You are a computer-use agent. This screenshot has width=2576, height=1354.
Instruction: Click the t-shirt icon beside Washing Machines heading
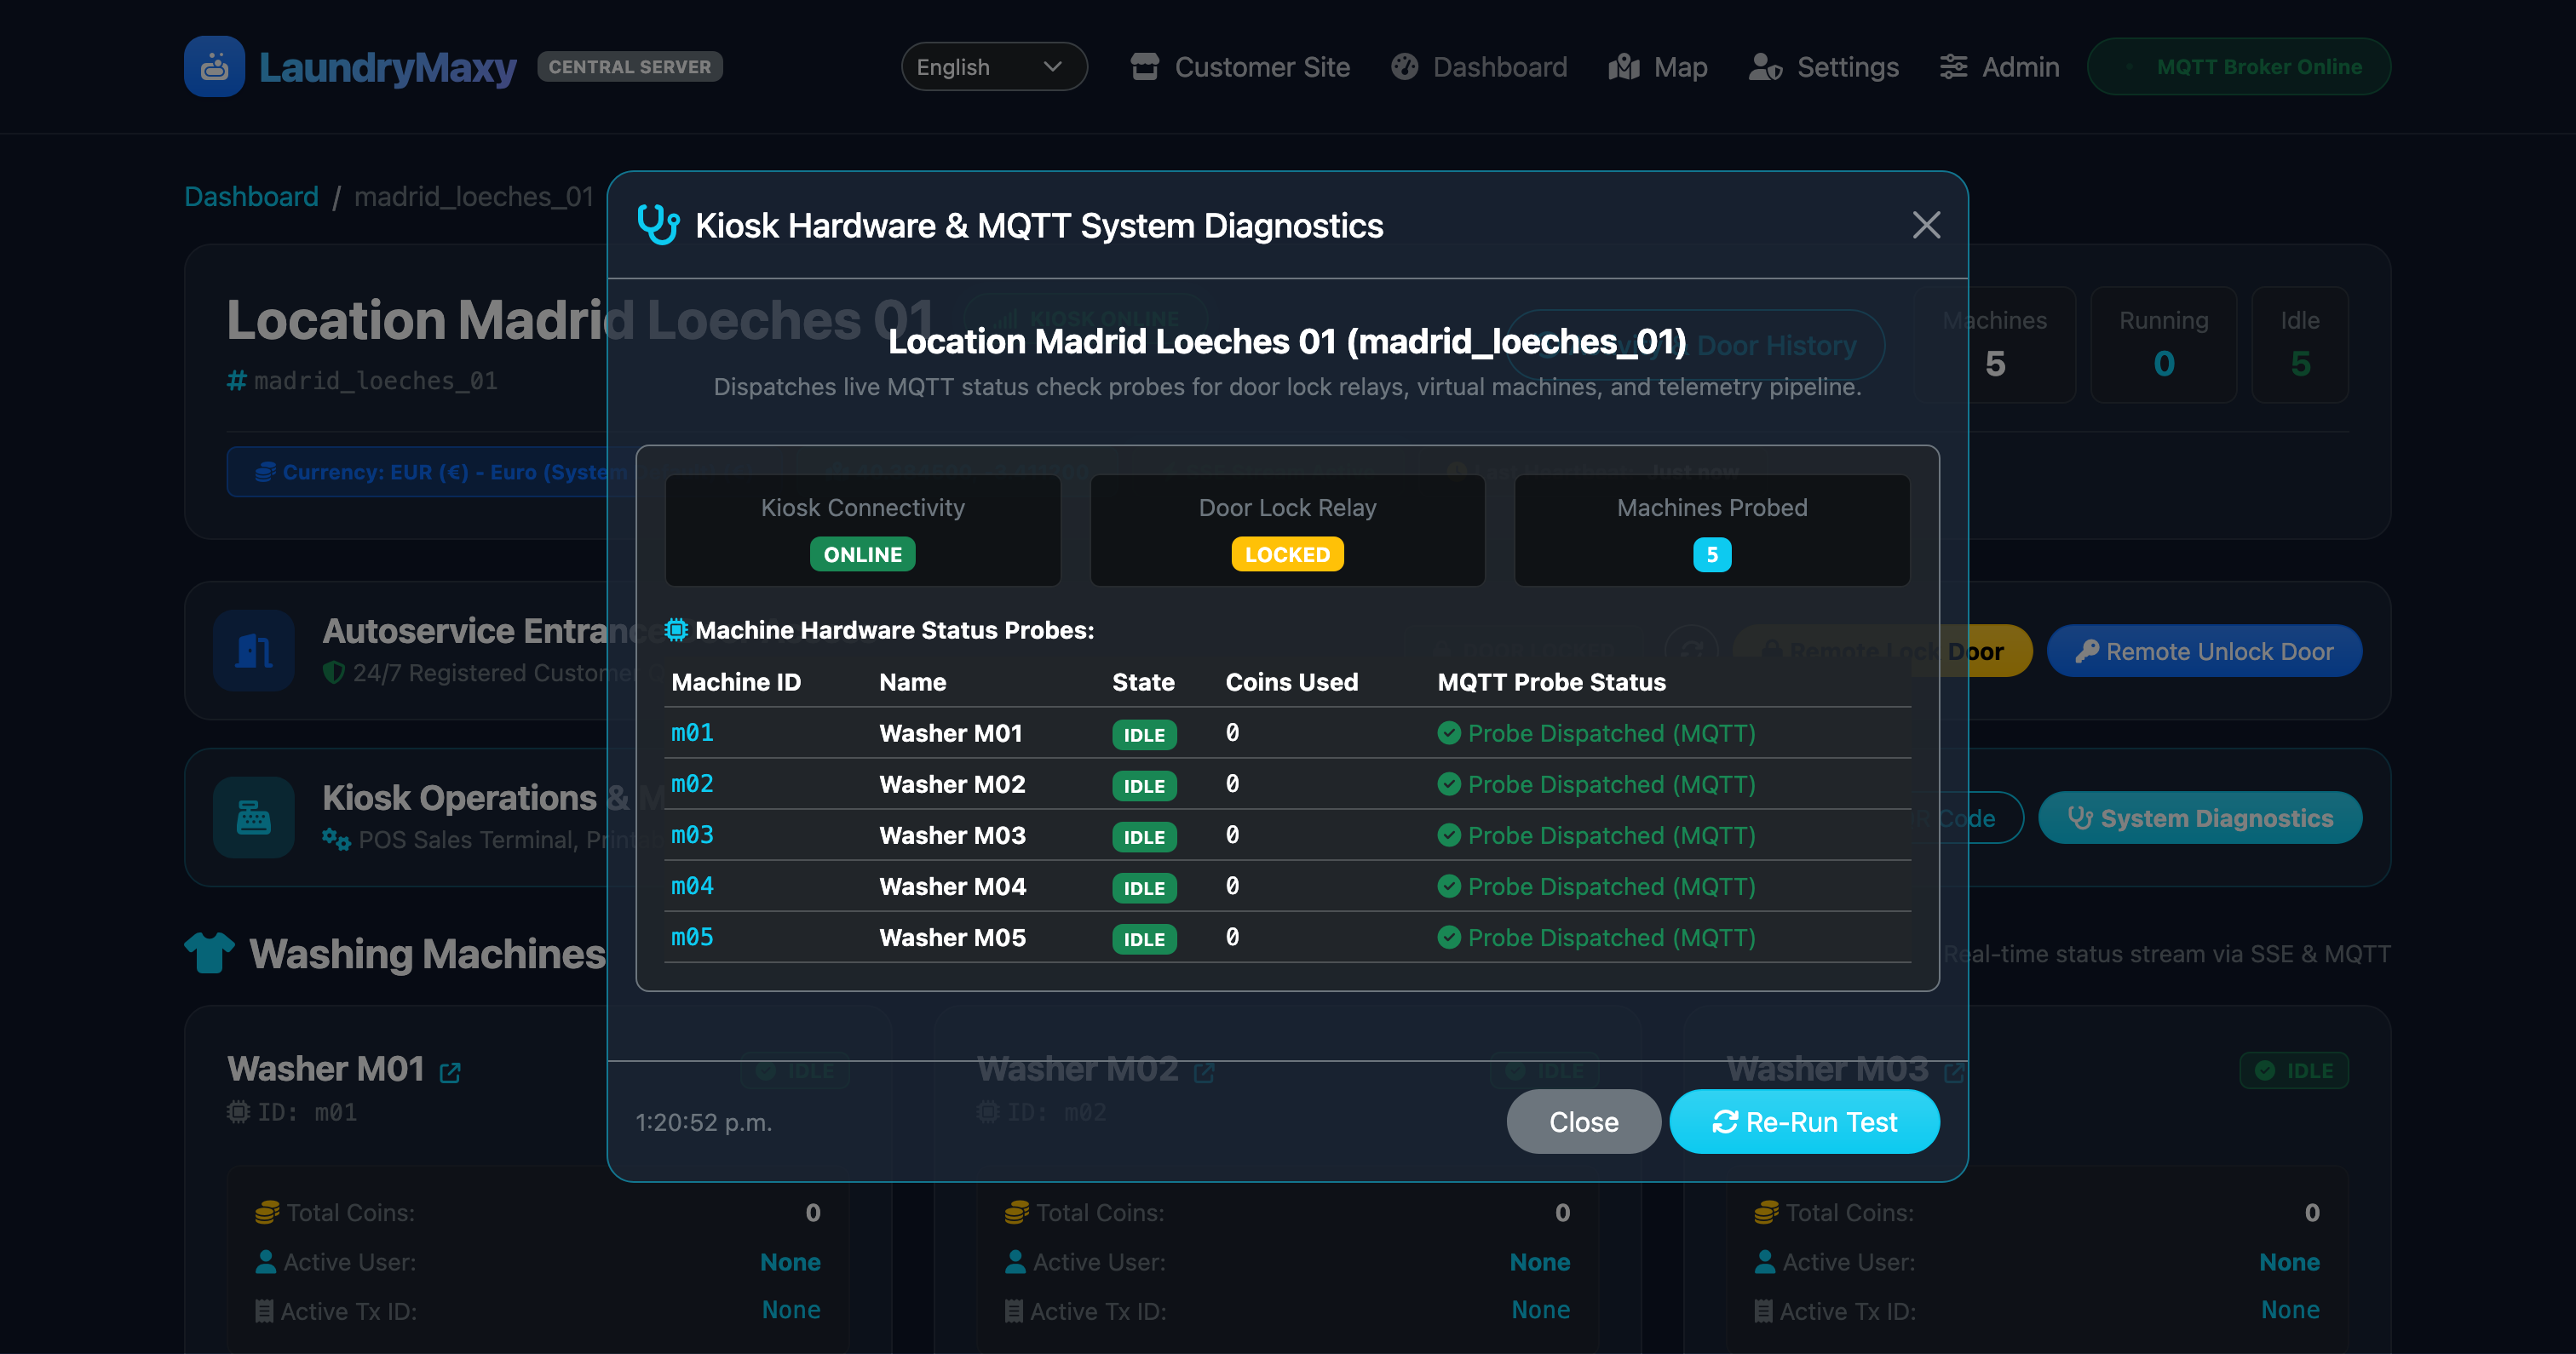tap(209, 953)
